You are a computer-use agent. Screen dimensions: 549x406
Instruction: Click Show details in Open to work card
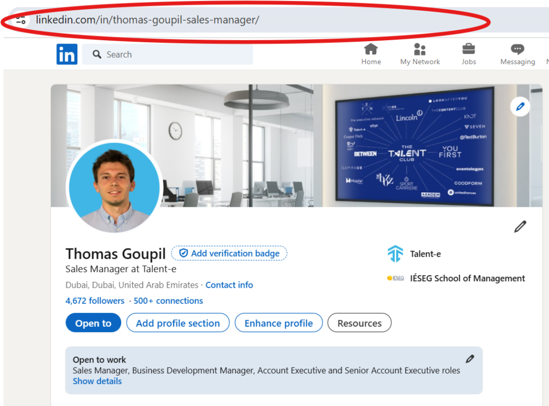click(98, 381)
